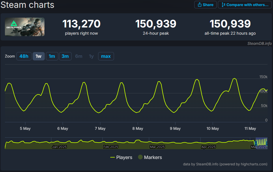Image resolution: width=273 pixels, height=172 pixels.
Task: Open the highcharts.com data credit link
Action: 225,164
